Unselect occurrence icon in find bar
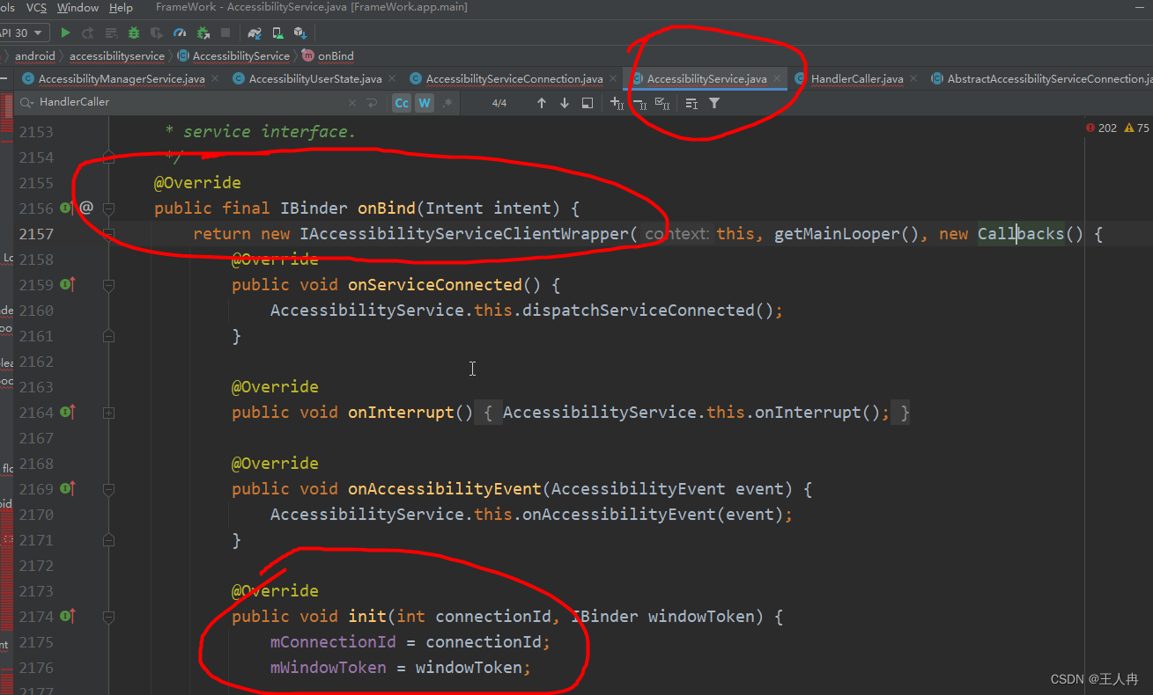Image resolution: width=1153 pixels, height=695 pixels. click(639, 103)
